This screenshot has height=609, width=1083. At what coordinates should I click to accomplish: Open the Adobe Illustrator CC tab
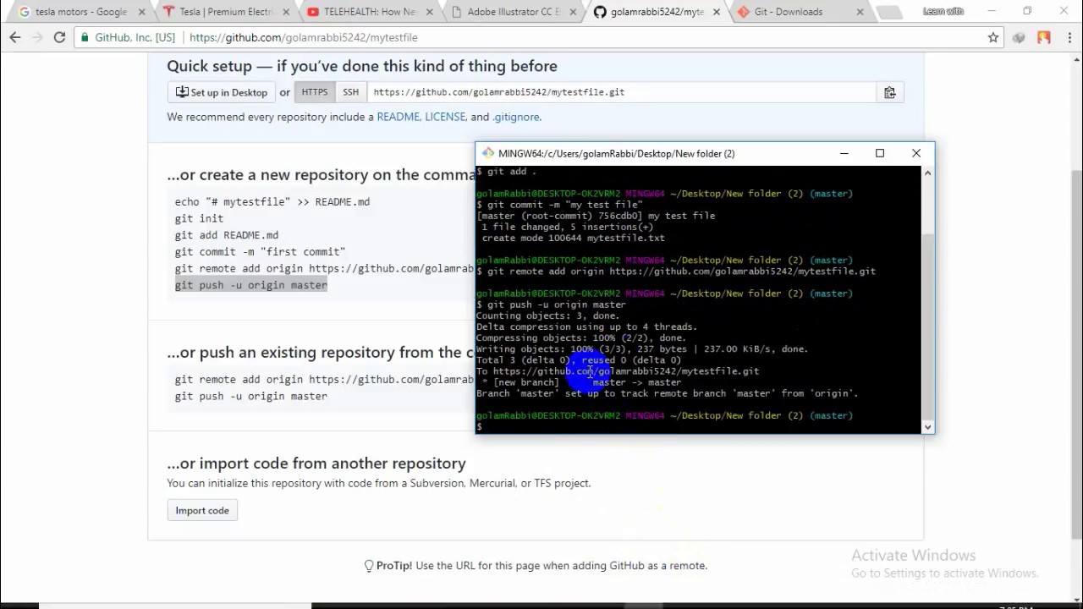[x=513, y=12]
